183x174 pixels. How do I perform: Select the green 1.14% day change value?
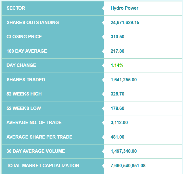117,65
